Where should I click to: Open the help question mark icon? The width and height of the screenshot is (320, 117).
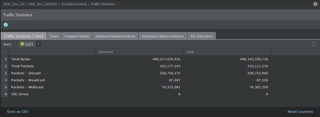click(x=315, y=4)
